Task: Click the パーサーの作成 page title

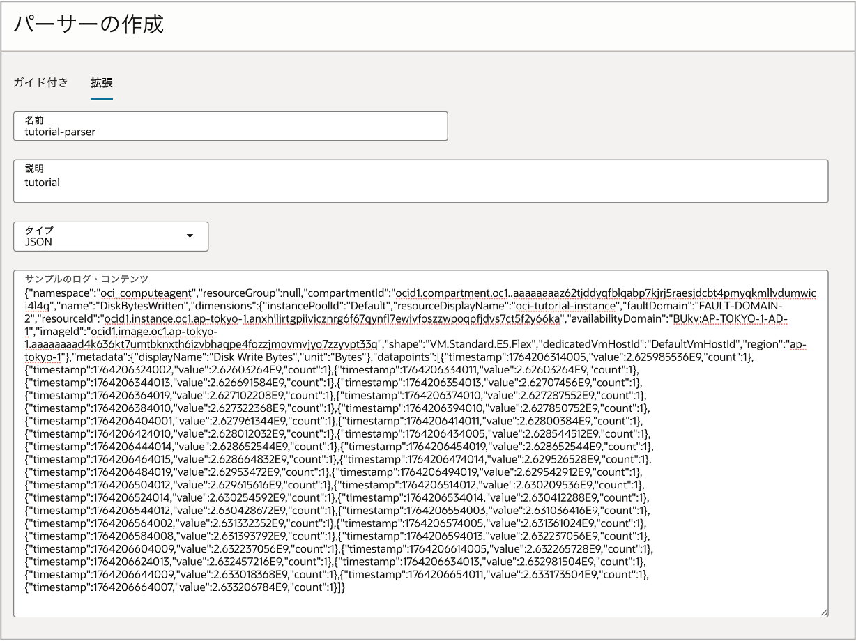Action: [88, 24]
